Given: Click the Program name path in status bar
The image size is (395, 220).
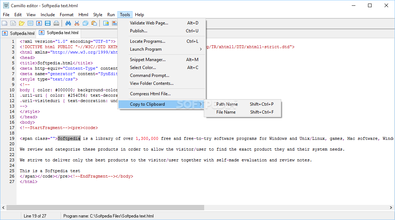Looking at the screenshot, I should point(109,216).
